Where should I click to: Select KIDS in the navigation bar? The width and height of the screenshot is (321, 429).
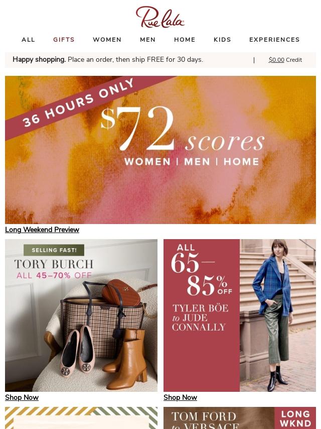222,40
